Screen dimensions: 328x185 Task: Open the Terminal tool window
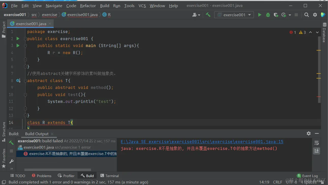pos(110,176)
